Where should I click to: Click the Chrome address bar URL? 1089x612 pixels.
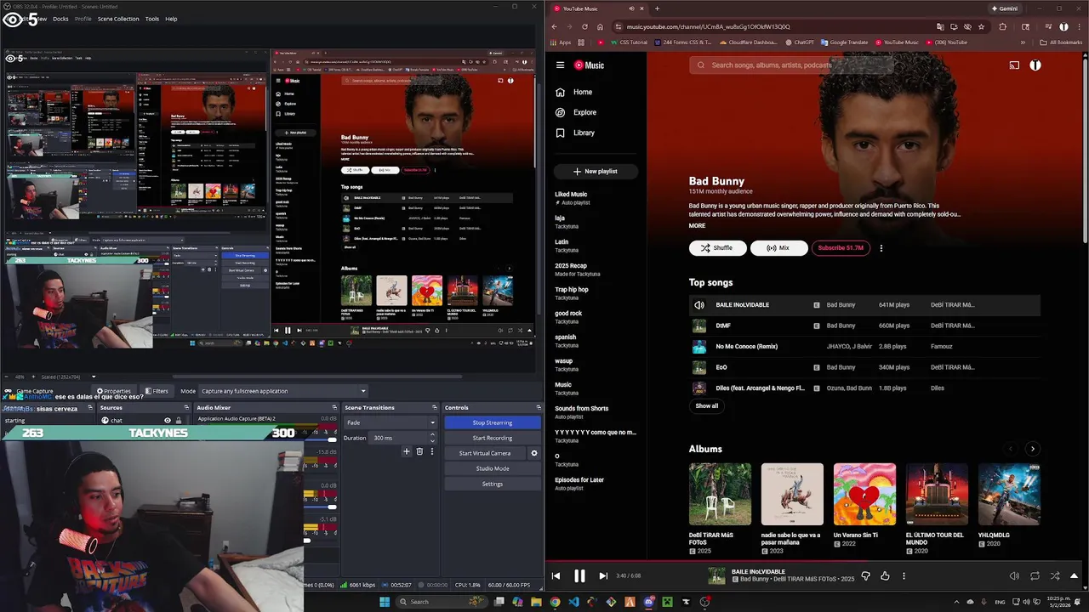[708, 27]
